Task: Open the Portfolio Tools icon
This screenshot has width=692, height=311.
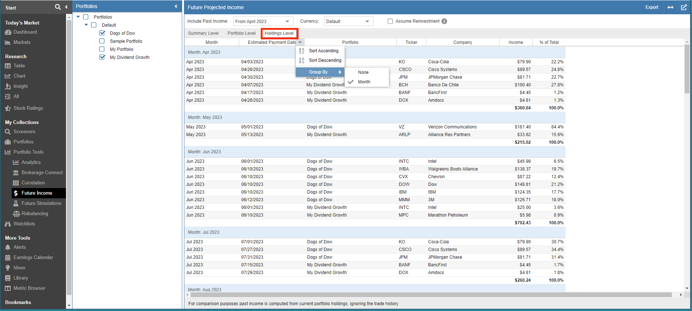Action: (x=8, y=152)
